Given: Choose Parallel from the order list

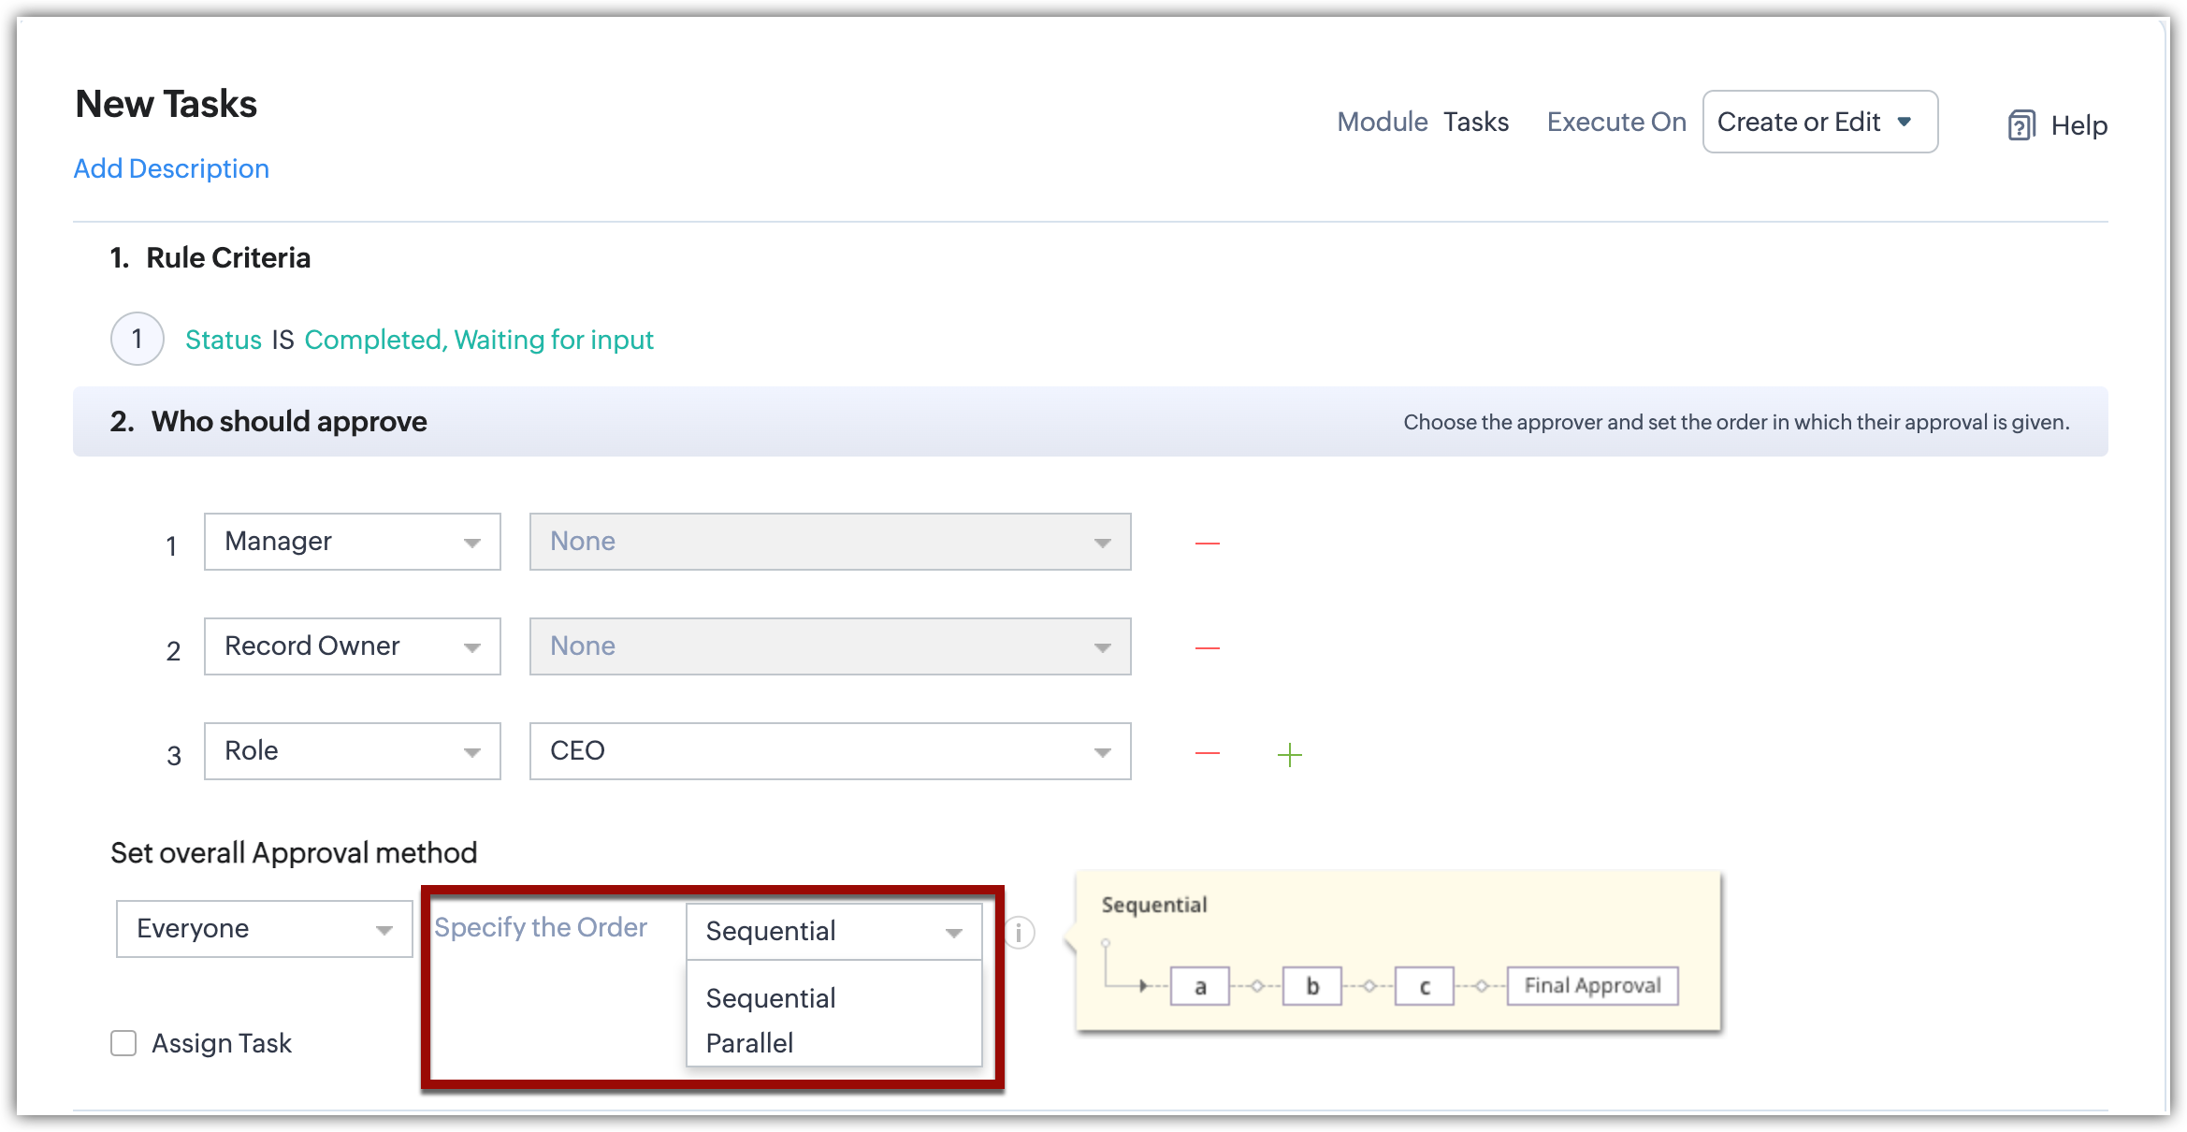Looking at the screenshot, I should click(749, 1043).
